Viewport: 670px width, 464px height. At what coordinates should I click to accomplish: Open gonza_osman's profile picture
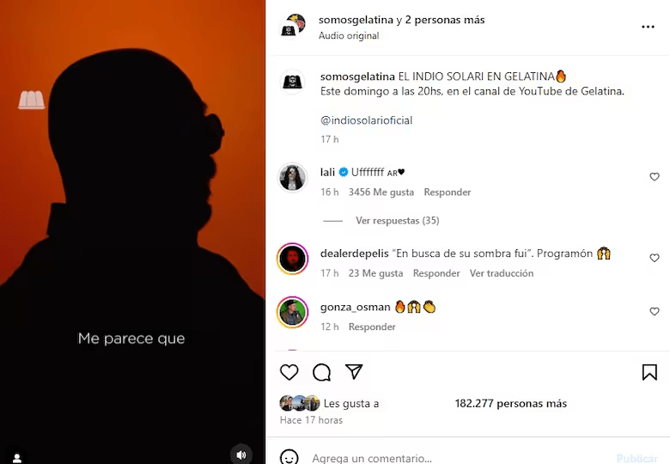pyautogui.click(x=293, y=312)
